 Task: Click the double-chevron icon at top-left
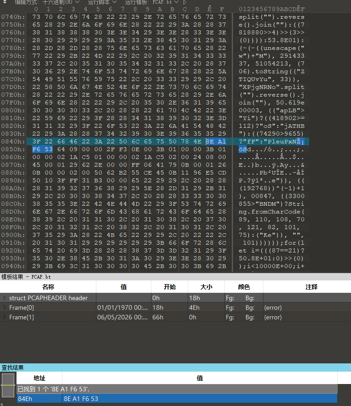coord(5,2)
